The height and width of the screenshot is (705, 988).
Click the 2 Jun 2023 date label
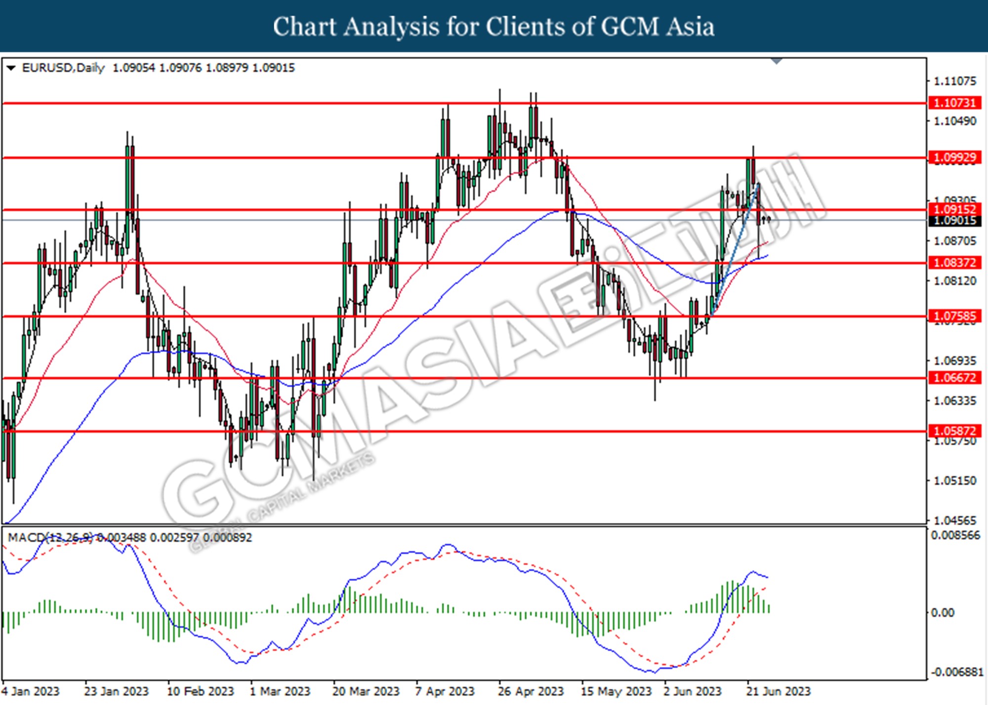tap(694, 691)
